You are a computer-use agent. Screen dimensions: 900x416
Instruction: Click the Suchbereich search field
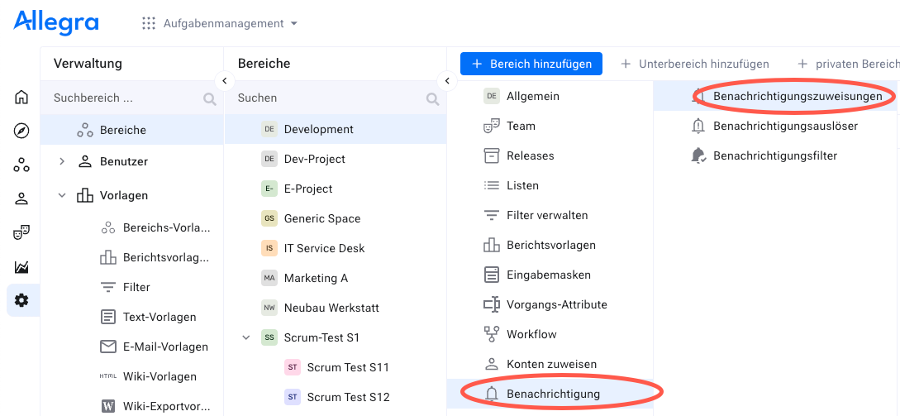point(124,98)
